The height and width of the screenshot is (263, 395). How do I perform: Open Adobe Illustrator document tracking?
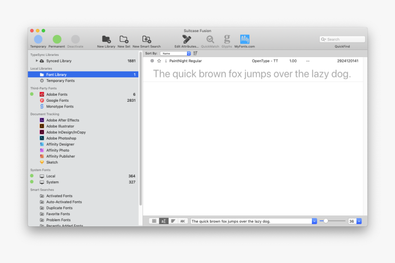[60, 126]
